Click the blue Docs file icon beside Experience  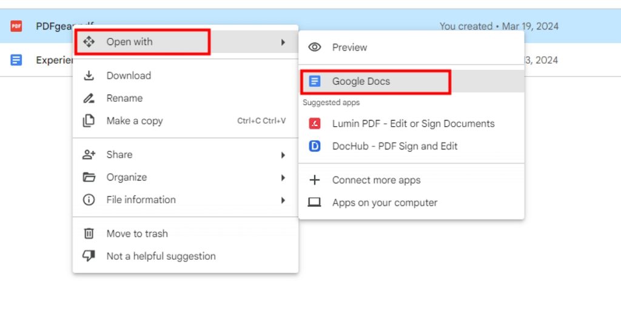point(16,60)
